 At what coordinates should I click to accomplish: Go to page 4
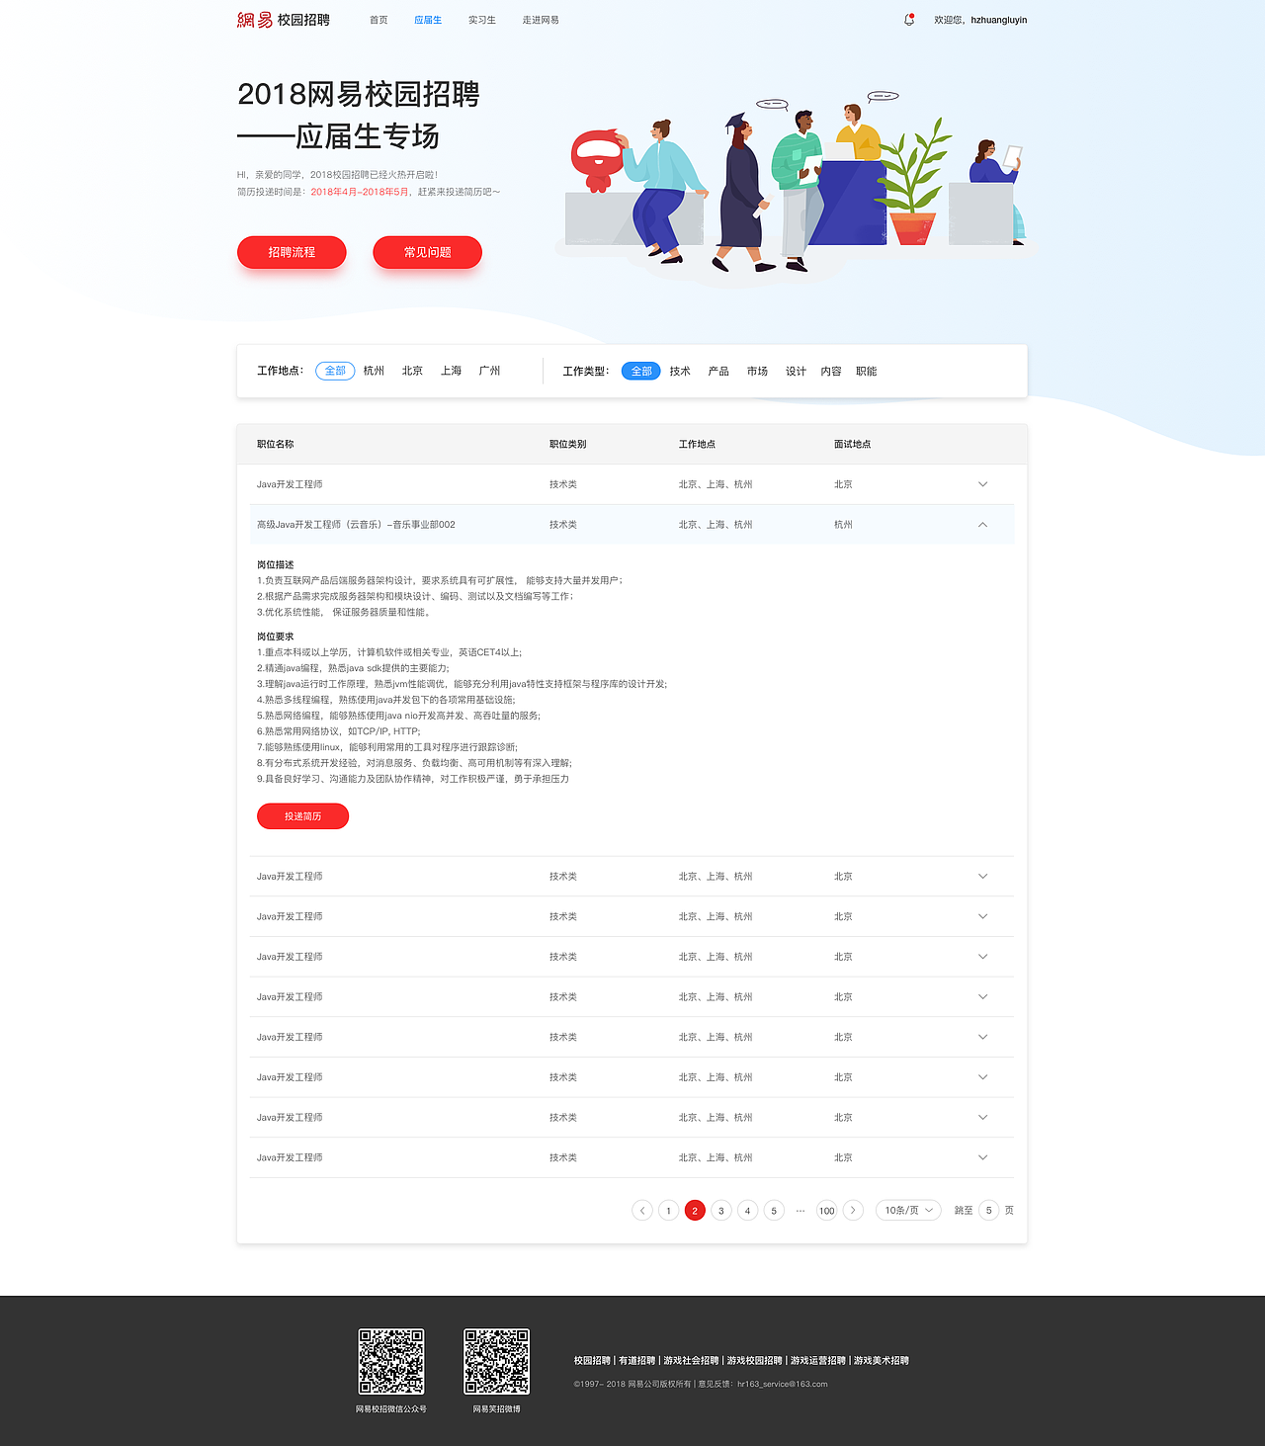[x=748, y=1210]
